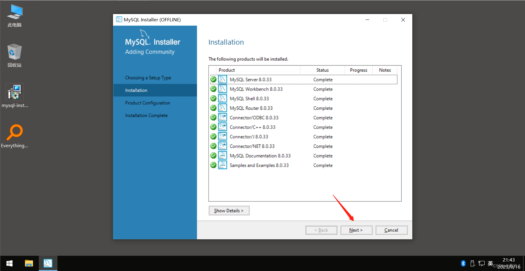Click the Connector/ODBC 8.0.33 product icon
The height and width of the screenshot is (271, 525).
click(x=222, y=117)
